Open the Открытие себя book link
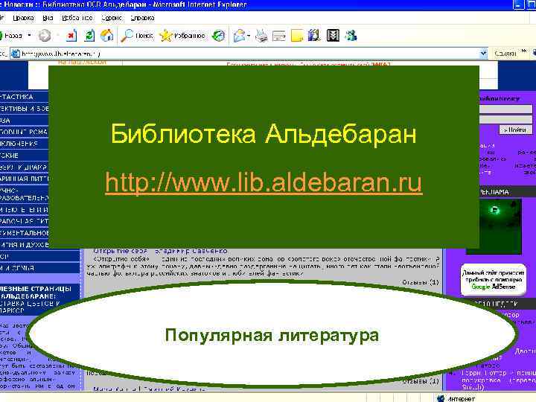Image resolution: width=536 pixels, height=402 pixels. tap(121, 251)
